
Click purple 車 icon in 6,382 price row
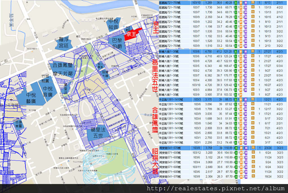point(246,75)
